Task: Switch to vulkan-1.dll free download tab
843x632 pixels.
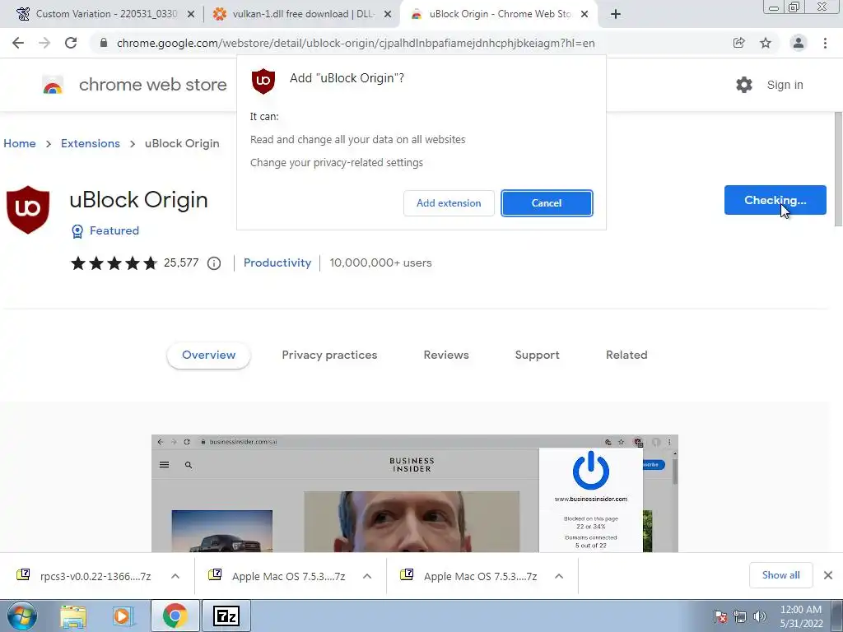Action: pyautogui.click(x=301, y=14)
